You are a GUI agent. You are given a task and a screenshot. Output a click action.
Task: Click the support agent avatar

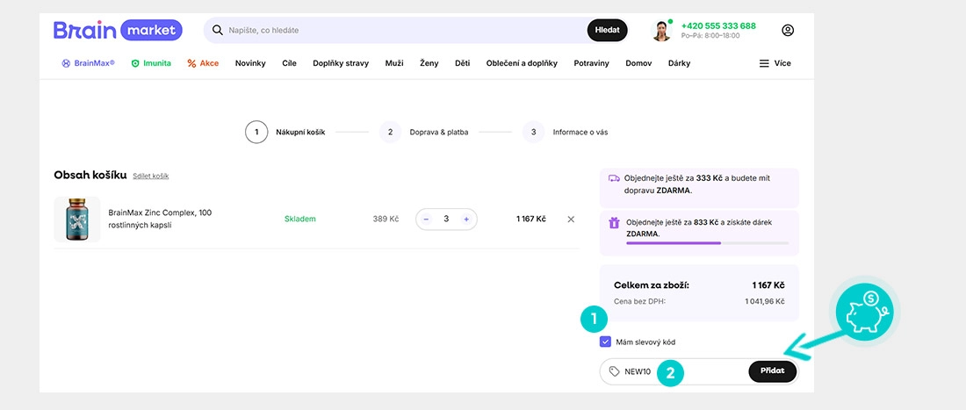coord(661,30)
